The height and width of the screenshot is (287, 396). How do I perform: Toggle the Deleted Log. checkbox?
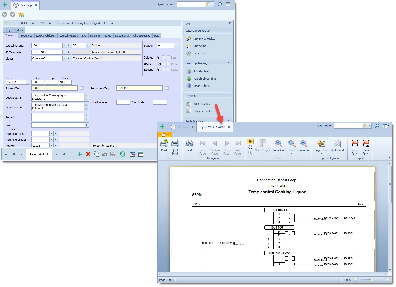tap(169, 57)
